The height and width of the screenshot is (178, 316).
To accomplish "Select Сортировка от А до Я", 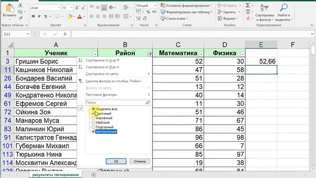I will click(102, 60).
